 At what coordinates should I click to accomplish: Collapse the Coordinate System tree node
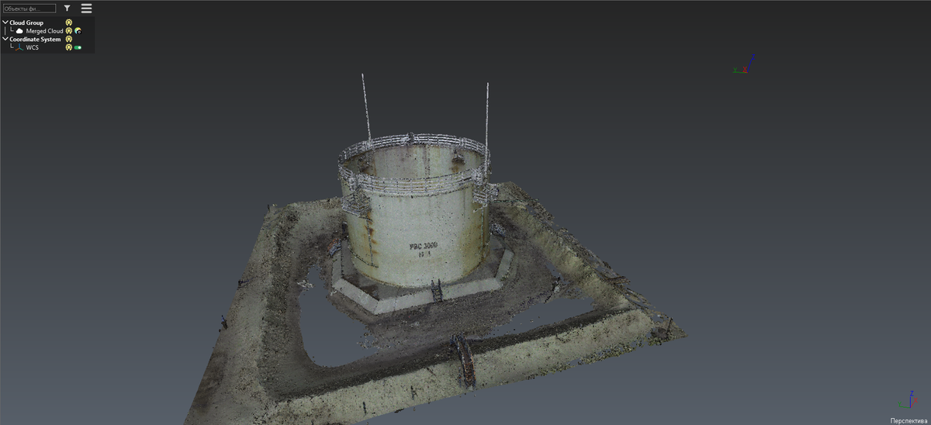[5, 39]
